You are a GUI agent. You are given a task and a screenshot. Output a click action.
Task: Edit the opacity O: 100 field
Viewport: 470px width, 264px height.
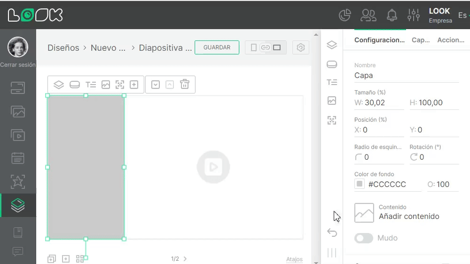443,184
